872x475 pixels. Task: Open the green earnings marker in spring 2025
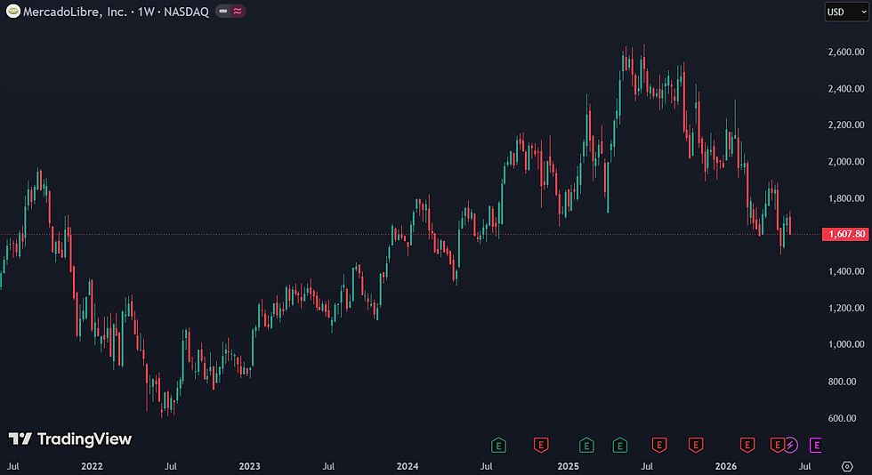(x=619, y=445)
